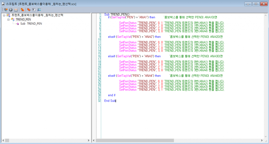The image size is (269, 144).
Task: Minimize the script window
Action: point(248,4)
